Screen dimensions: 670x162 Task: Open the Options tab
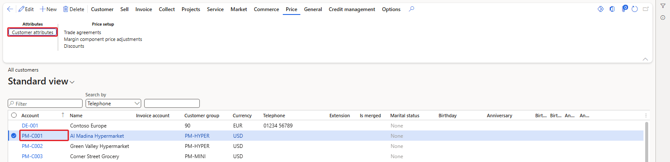[391, 9]
